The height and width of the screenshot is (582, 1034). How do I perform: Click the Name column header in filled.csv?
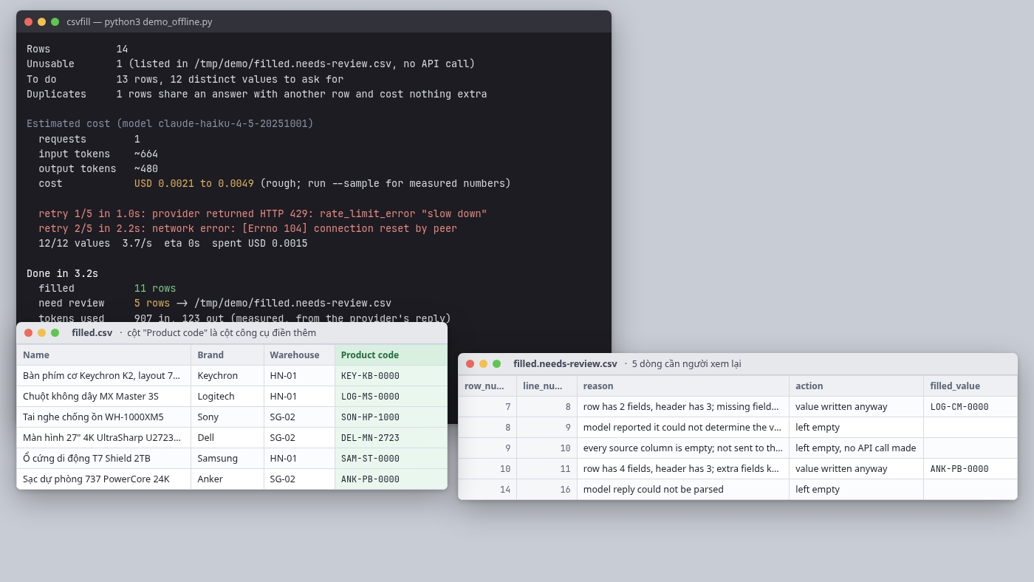tap(103, 355)
